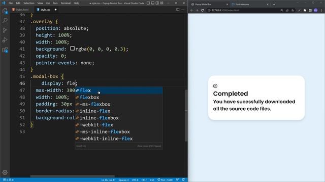Click line number 45 in the gutter
Screen dimensions: 325x182
coord(22,76)
